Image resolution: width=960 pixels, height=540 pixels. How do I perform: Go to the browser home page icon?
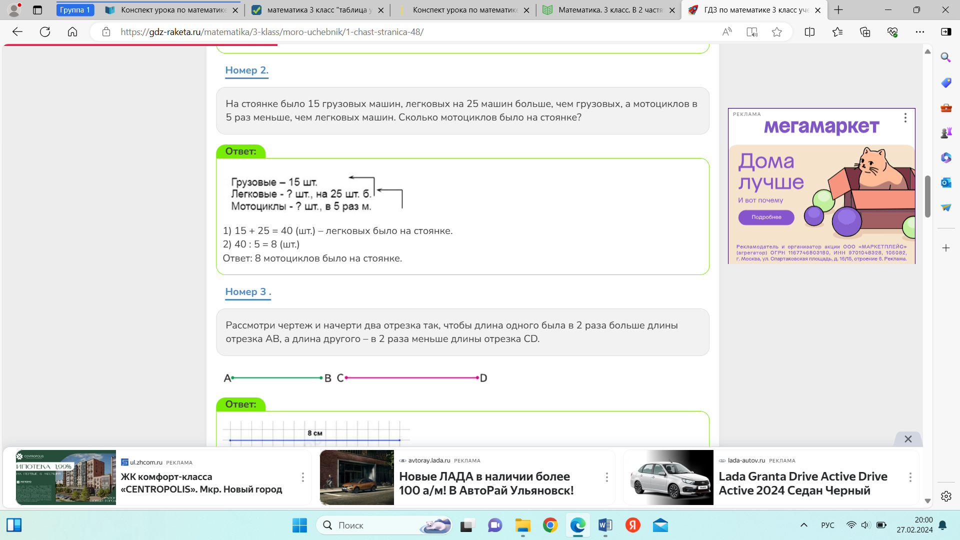tap(72, 32)
